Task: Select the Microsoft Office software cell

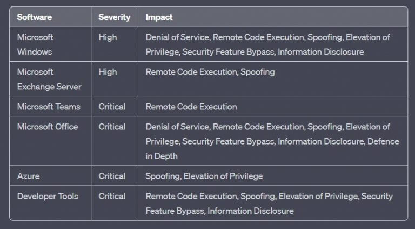Action: [48, 127]
